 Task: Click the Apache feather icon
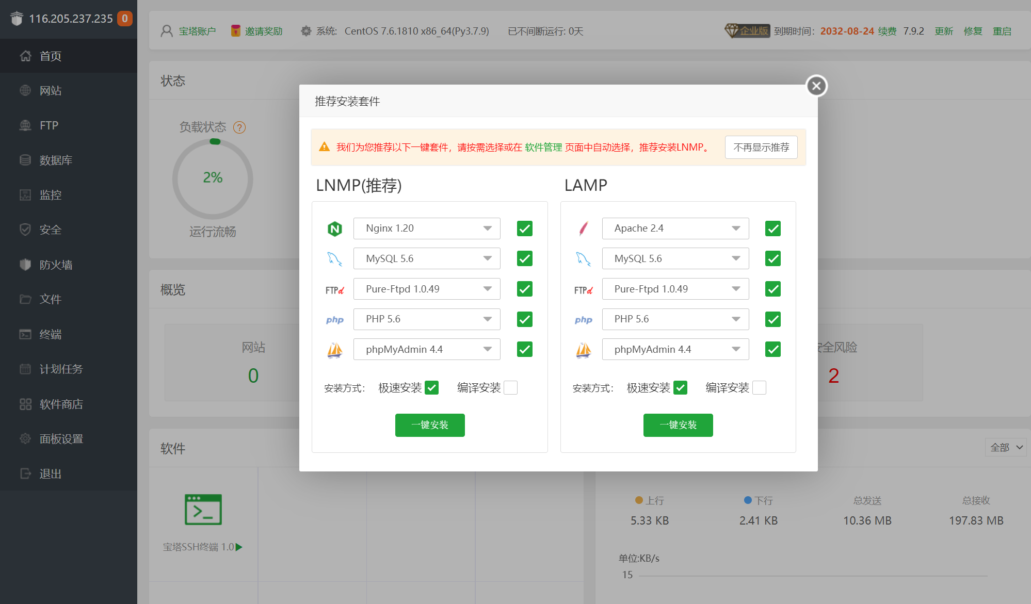click(583, 228)
